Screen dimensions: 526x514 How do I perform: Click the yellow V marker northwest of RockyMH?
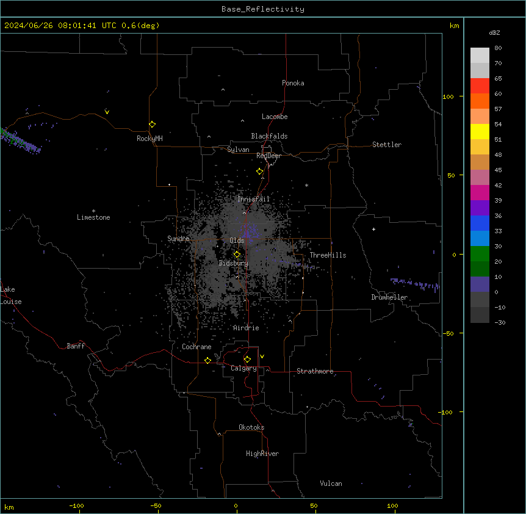click(107, 112)
